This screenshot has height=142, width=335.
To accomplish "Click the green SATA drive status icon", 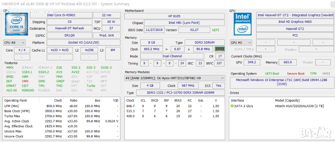I will tap(232, 106).
